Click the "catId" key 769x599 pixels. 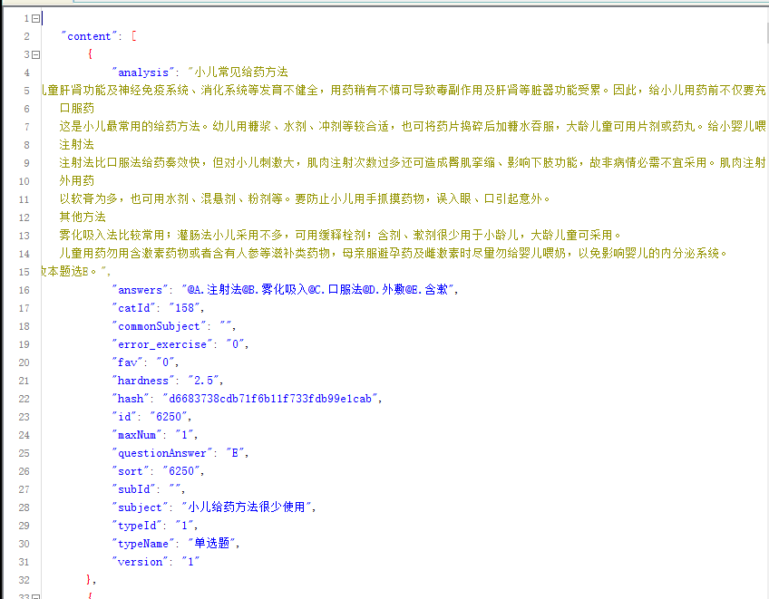pyautogui.click(x=134, y=308)
